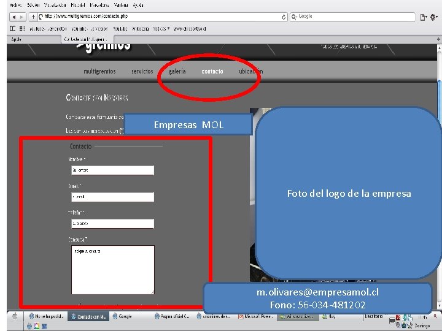Reload page with the refresh icon
Viewport: 442px width, 331px height.
284,17
